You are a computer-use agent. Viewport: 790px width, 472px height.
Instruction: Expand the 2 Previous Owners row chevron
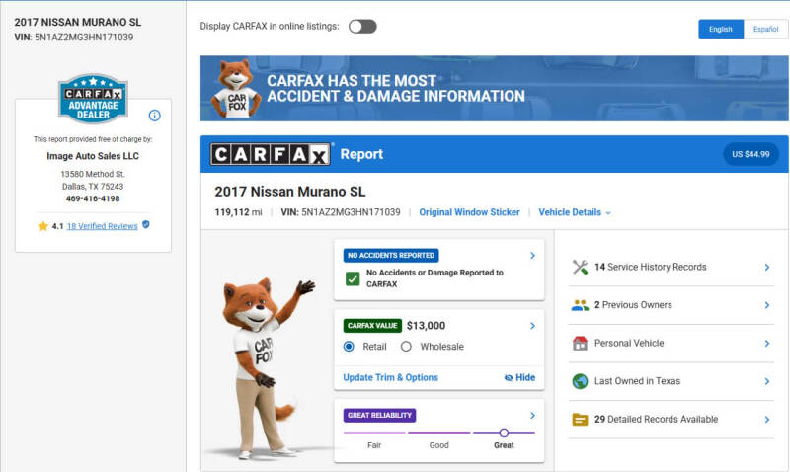pos(767,305)
